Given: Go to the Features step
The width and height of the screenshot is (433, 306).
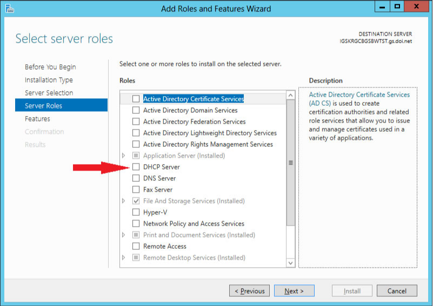Looking at the screenshot, I should point(37,119).
